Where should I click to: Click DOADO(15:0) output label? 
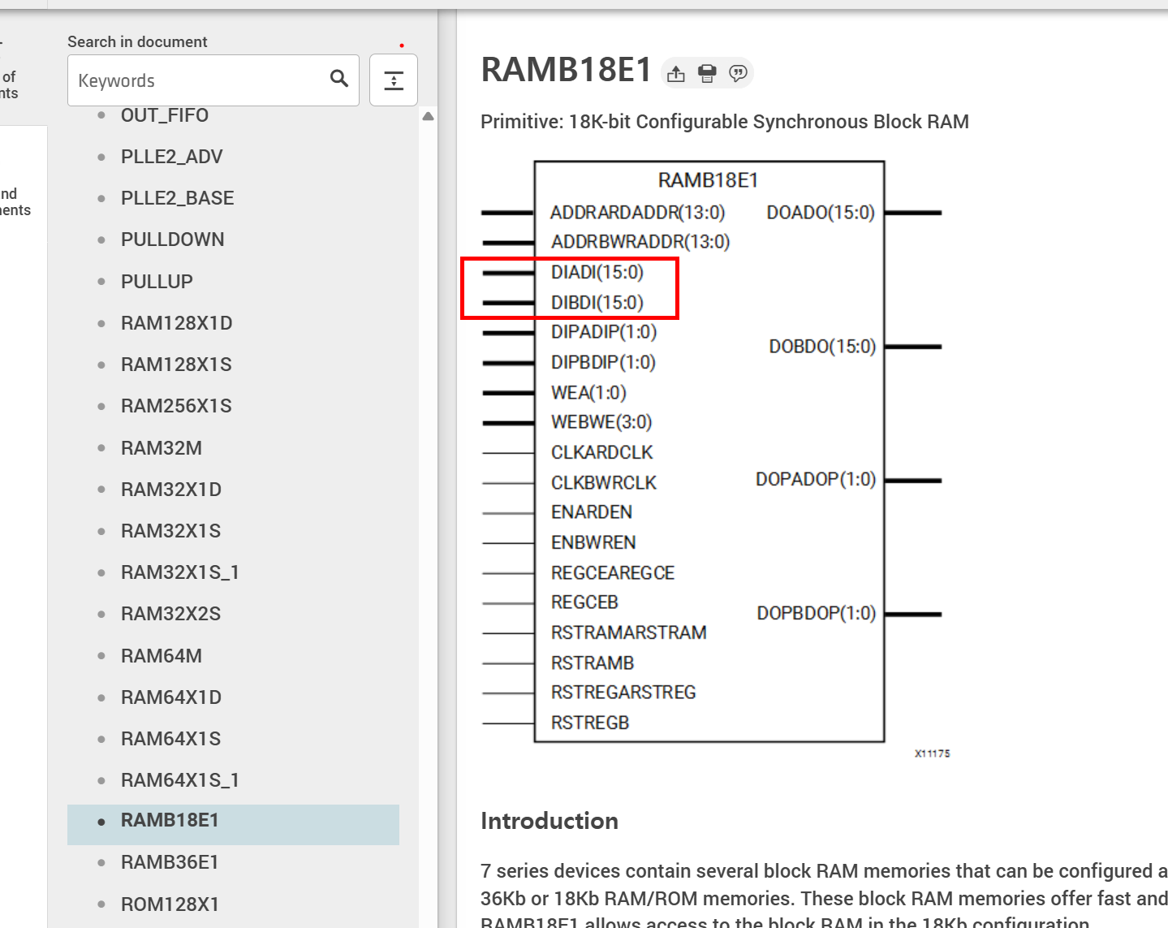click(x=821, y=213)
